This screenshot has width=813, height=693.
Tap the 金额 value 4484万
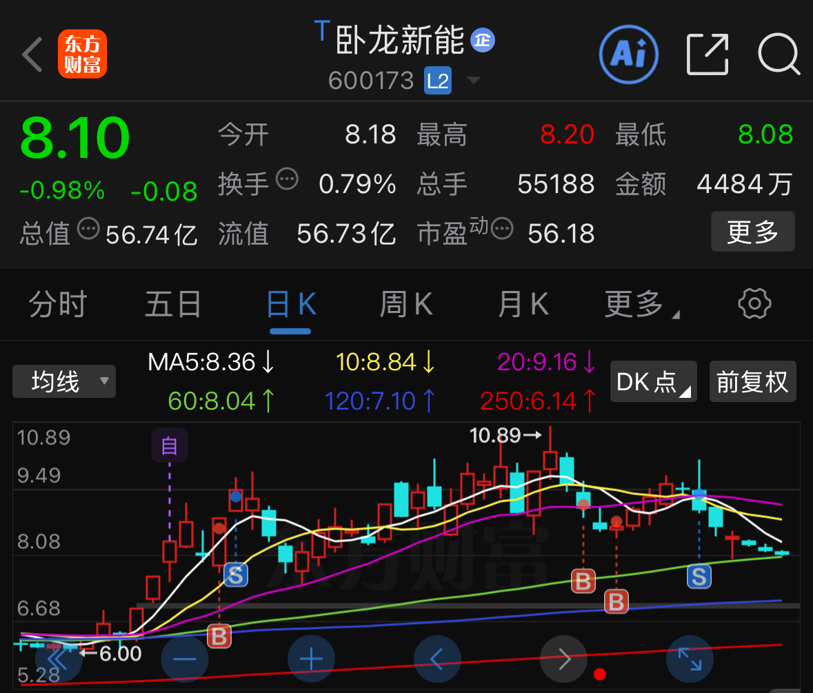coord(745,184)
